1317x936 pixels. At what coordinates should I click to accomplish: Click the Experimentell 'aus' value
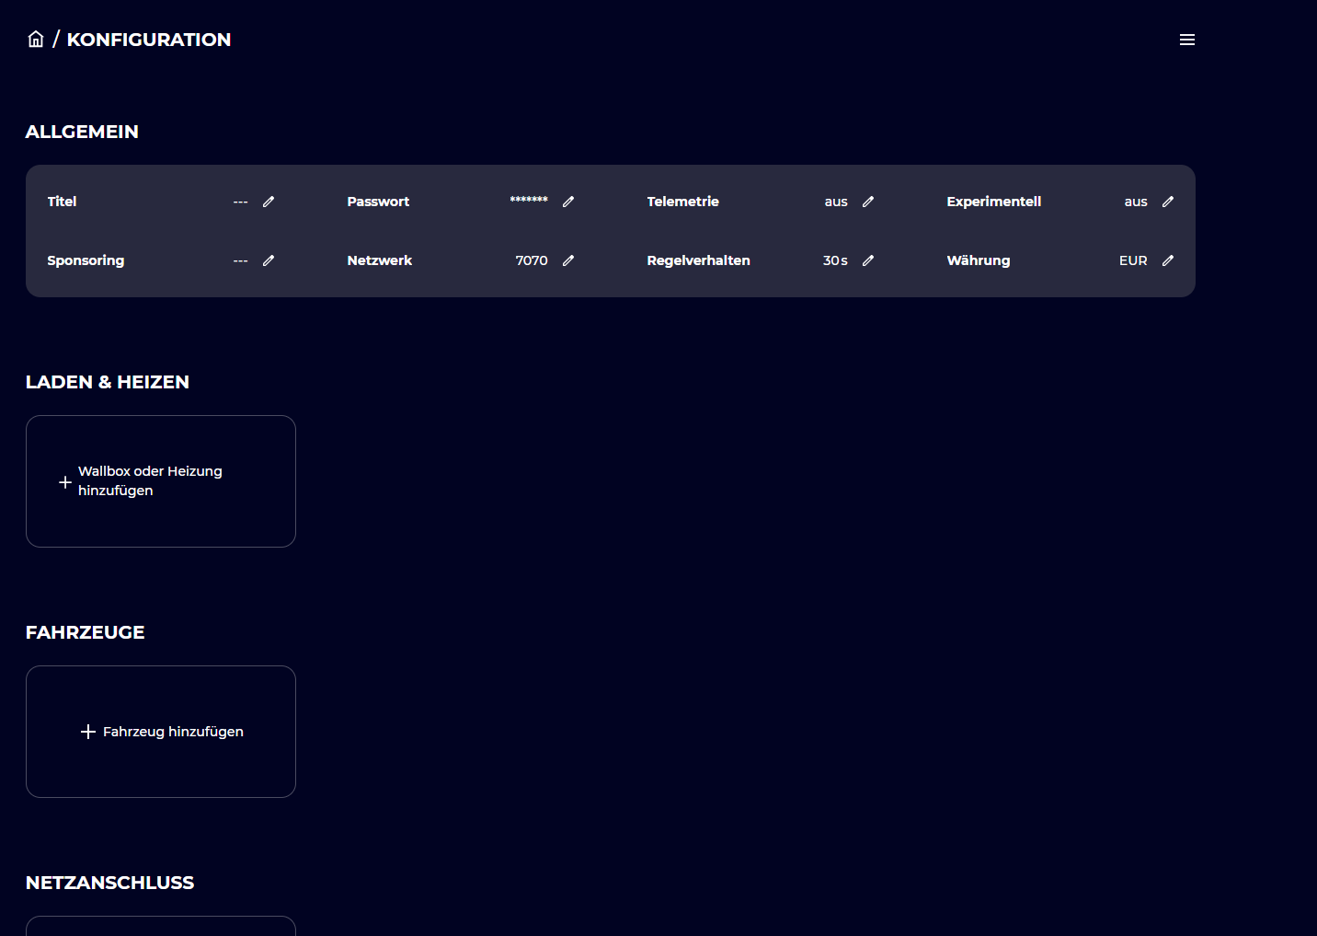1136,202
